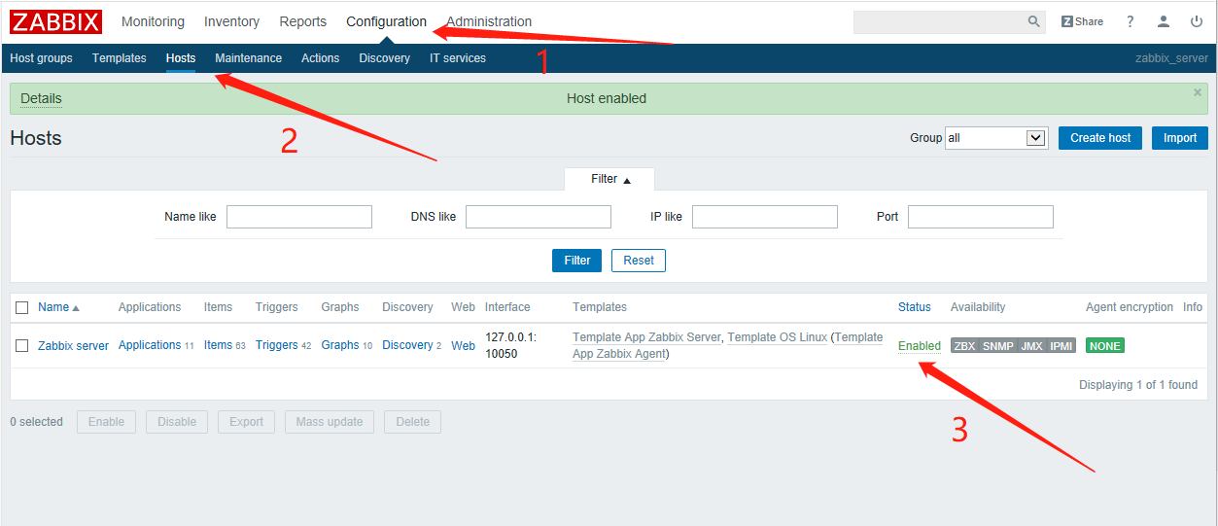Click the ZBX availability badge
1218x526 pixels.
(964, 346)
